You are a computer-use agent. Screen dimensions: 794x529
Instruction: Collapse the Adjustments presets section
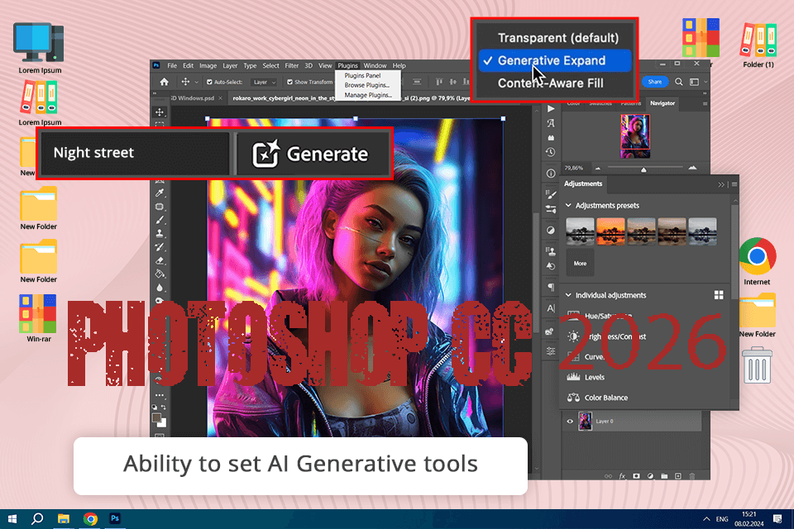coord(567,205)
